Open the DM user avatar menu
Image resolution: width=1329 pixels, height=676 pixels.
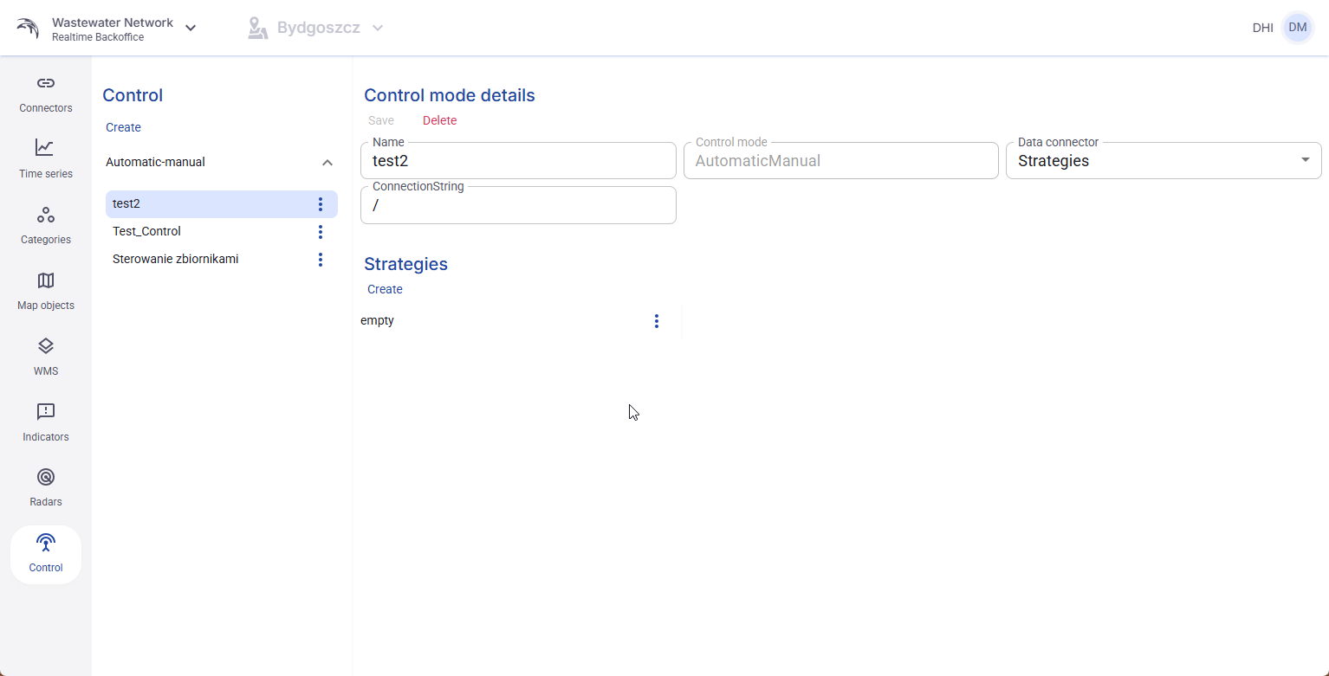tap(1298, 28)
